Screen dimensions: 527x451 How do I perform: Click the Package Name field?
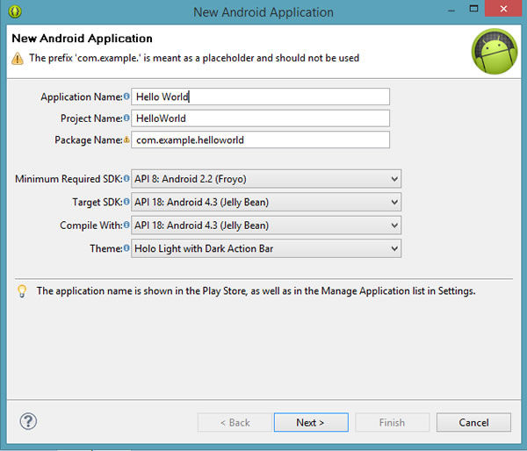coord(261,140)
